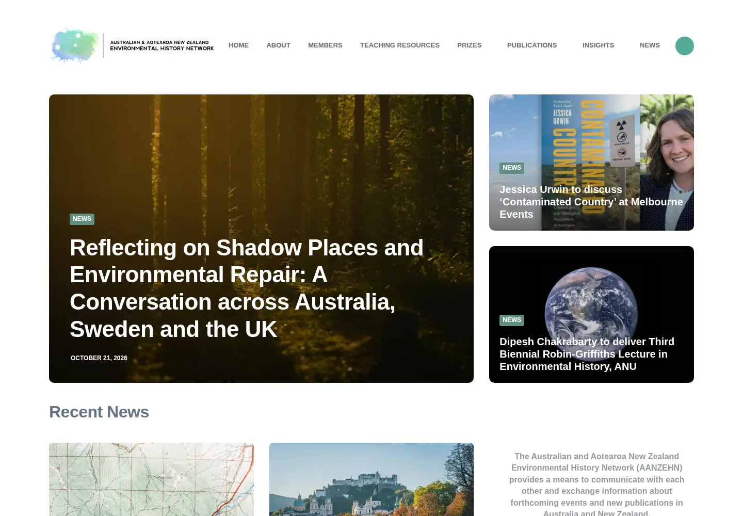
Task: Open the map thumbnail under Recent News
Action: point(151,479)
